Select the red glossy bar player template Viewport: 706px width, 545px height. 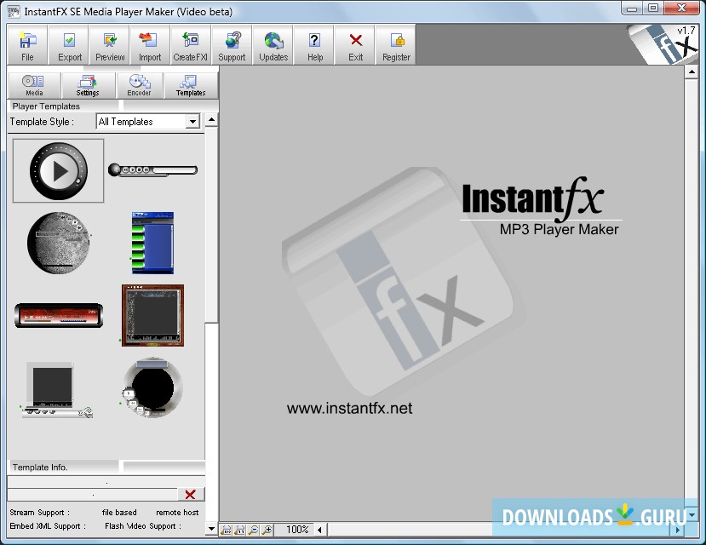[x=59, y=315]
